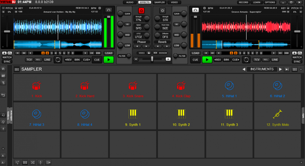Viewport: 305px width, 166px height.
Task: Switch to previous sampler bank before INSTRUMENTS
Action: [x=244, y=69]
